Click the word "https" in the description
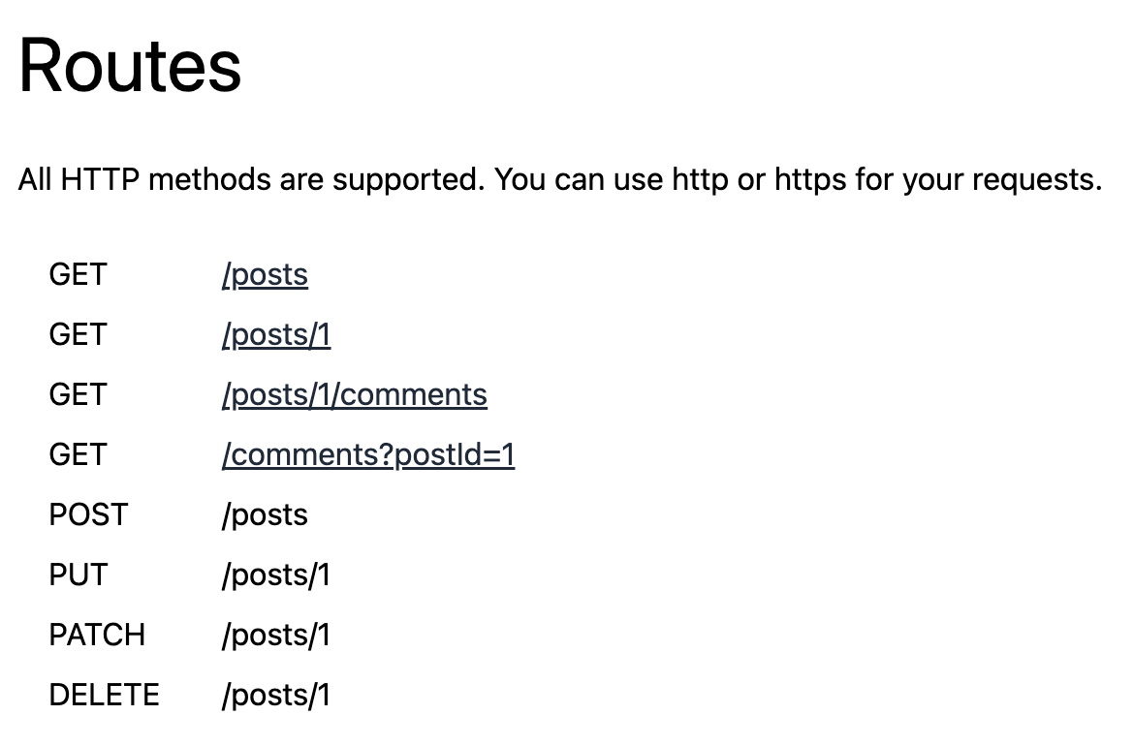Screen dimensions: 1134x746 [810, 180]
